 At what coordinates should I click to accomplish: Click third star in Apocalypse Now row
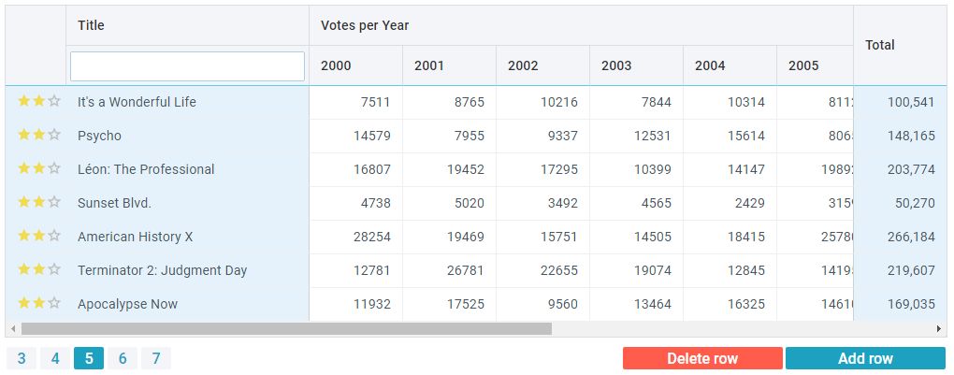tap(54, 304)
